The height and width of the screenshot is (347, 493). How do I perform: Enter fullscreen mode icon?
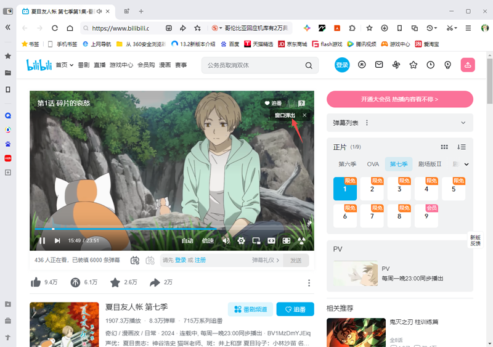(301, 240)
